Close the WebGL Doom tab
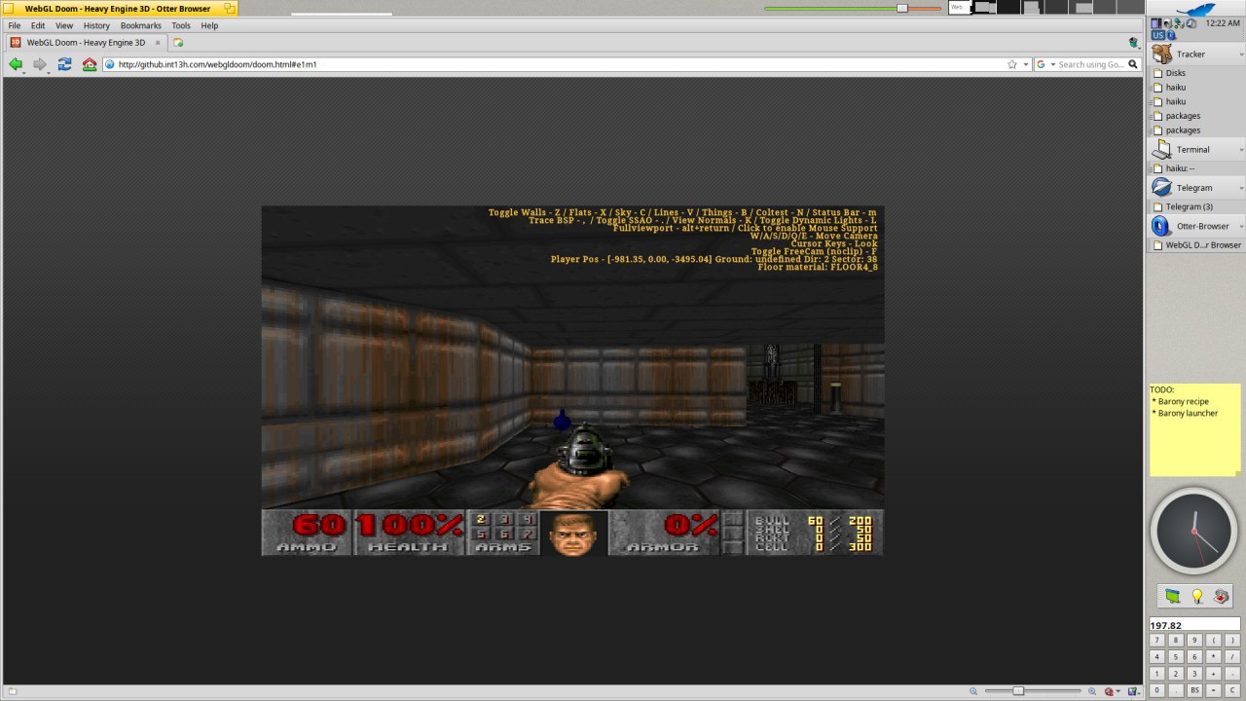 [158, 43]
